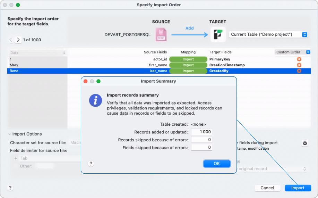Open the import options gear settings button
318x198 pixels.
pyautogui.click(x=305, y=143)
